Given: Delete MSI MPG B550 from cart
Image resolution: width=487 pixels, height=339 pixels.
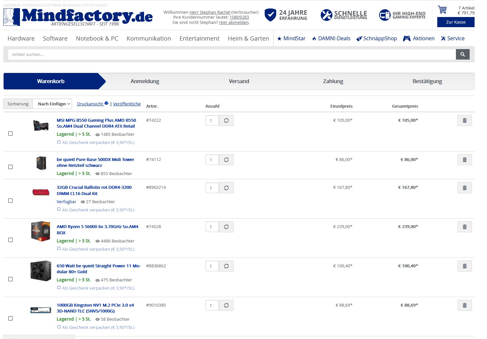Looking at the screenshot, I should pyautogui.click(x=464, y=120).
